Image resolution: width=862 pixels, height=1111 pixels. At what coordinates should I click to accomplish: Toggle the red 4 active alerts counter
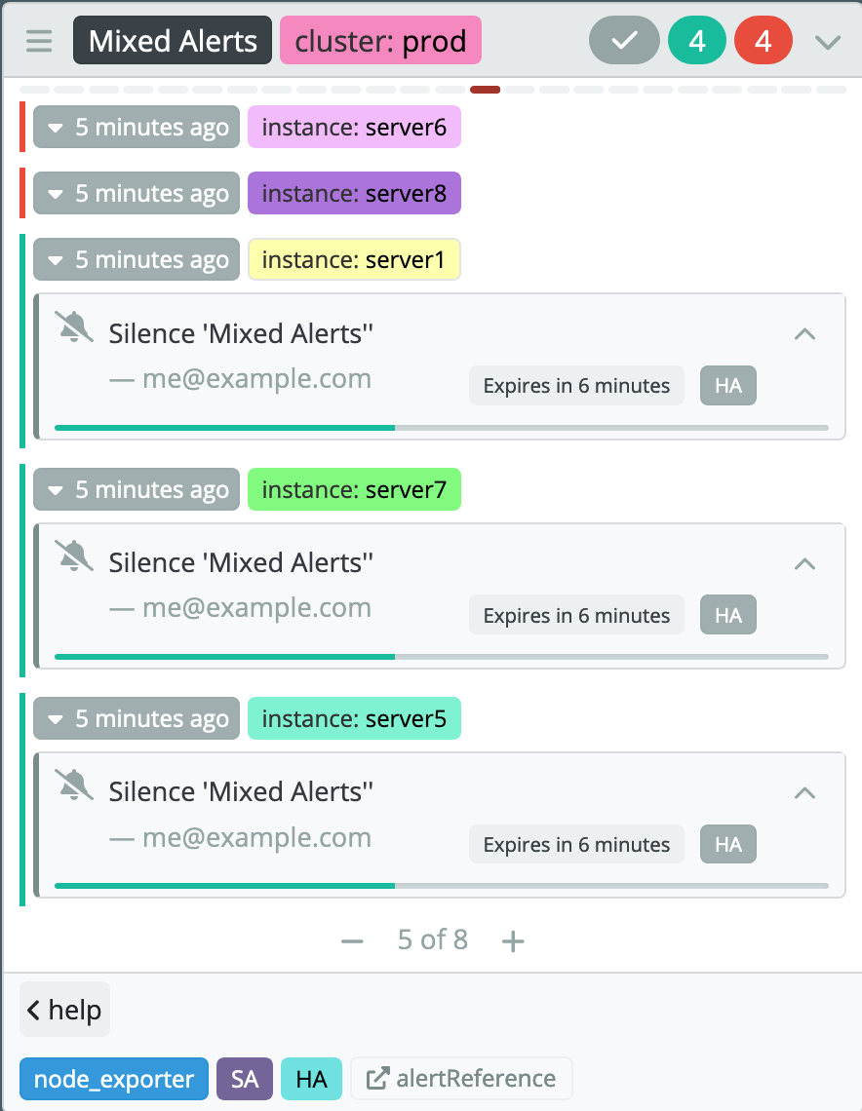click(x=763, y=40)
